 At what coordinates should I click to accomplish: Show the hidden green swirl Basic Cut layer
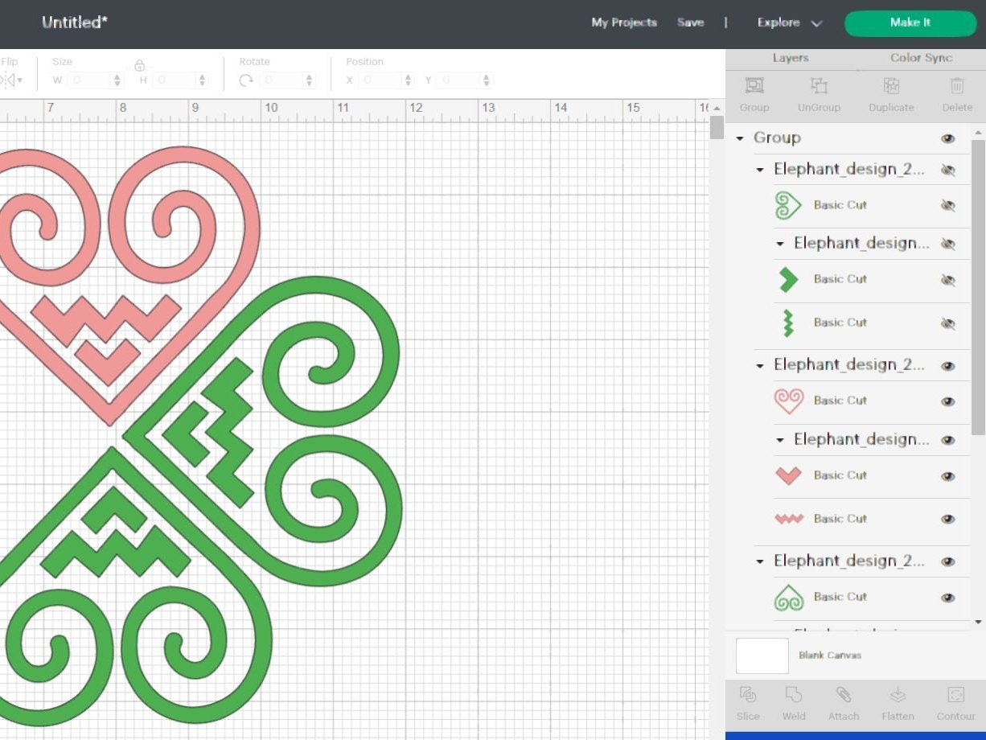click(x=949, y=205)
